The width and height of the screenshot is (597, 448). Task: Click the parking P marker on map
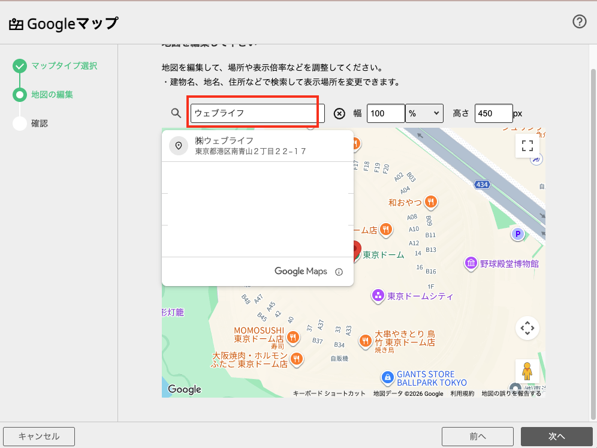(517, 234)
